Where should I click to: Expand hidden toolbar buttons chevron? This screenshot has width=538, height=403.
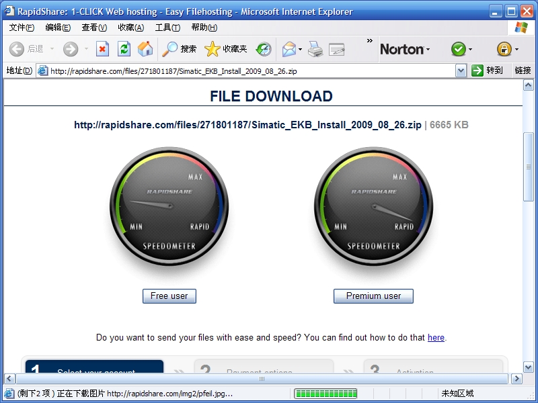click(x=369, y=40)
